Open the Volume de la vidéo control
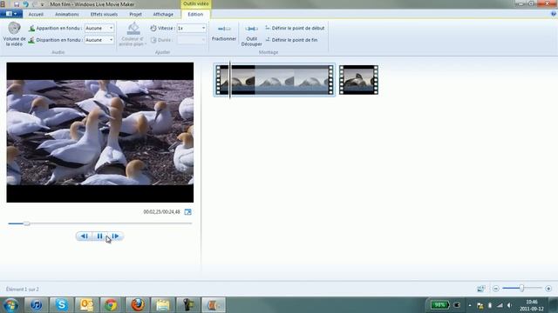The height and width of the screenshot is (313, 558). [14, 34]
